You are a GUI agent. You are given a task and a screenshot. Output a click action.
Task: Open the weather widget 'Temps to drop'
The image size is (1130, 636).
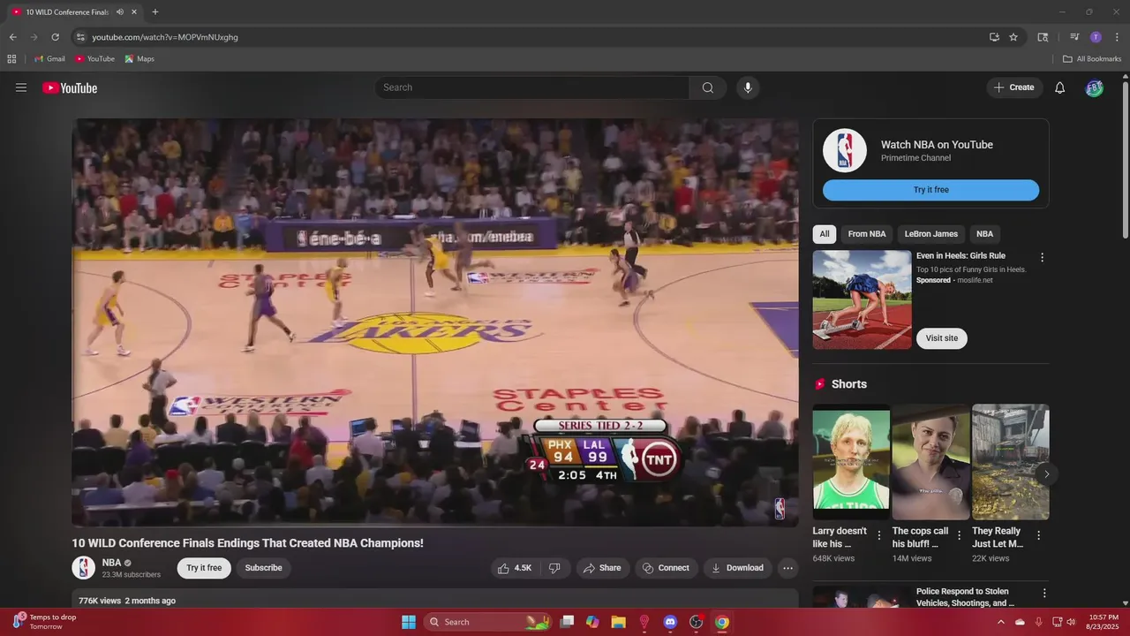coord(44,622)
